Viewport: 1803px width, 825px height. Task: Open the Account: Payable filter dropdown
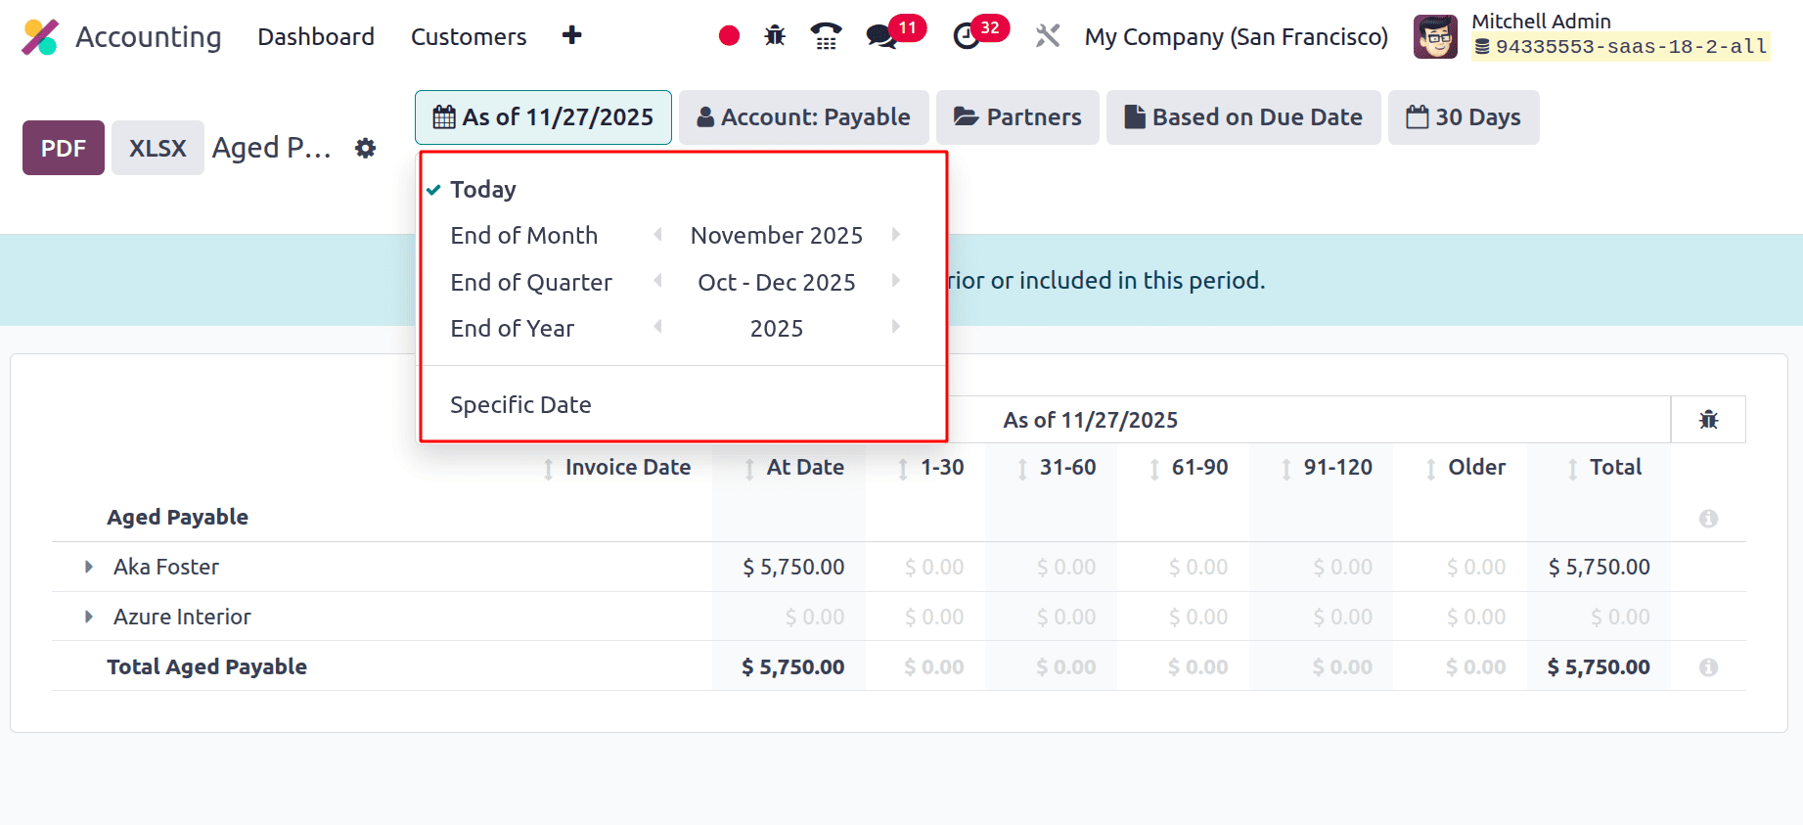coord(803,117)
